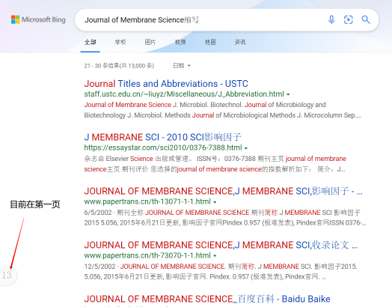Switch to the 学校 tab
Image resolution: width=392 pixels, height=307 pixels.
click(120, 42)
